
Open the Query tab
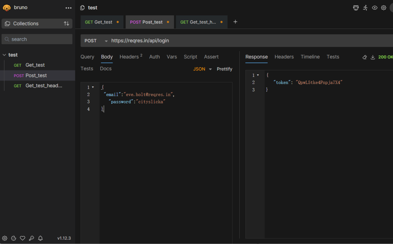click(x=87, y=57)
